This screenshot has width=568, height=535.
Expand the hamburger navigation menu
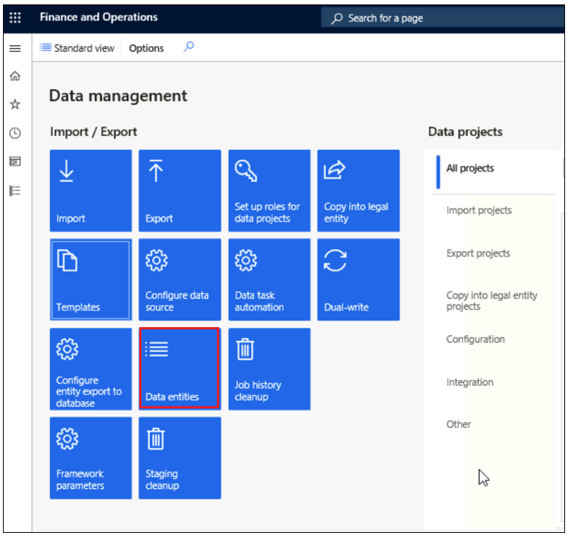[x=15, y=48]
